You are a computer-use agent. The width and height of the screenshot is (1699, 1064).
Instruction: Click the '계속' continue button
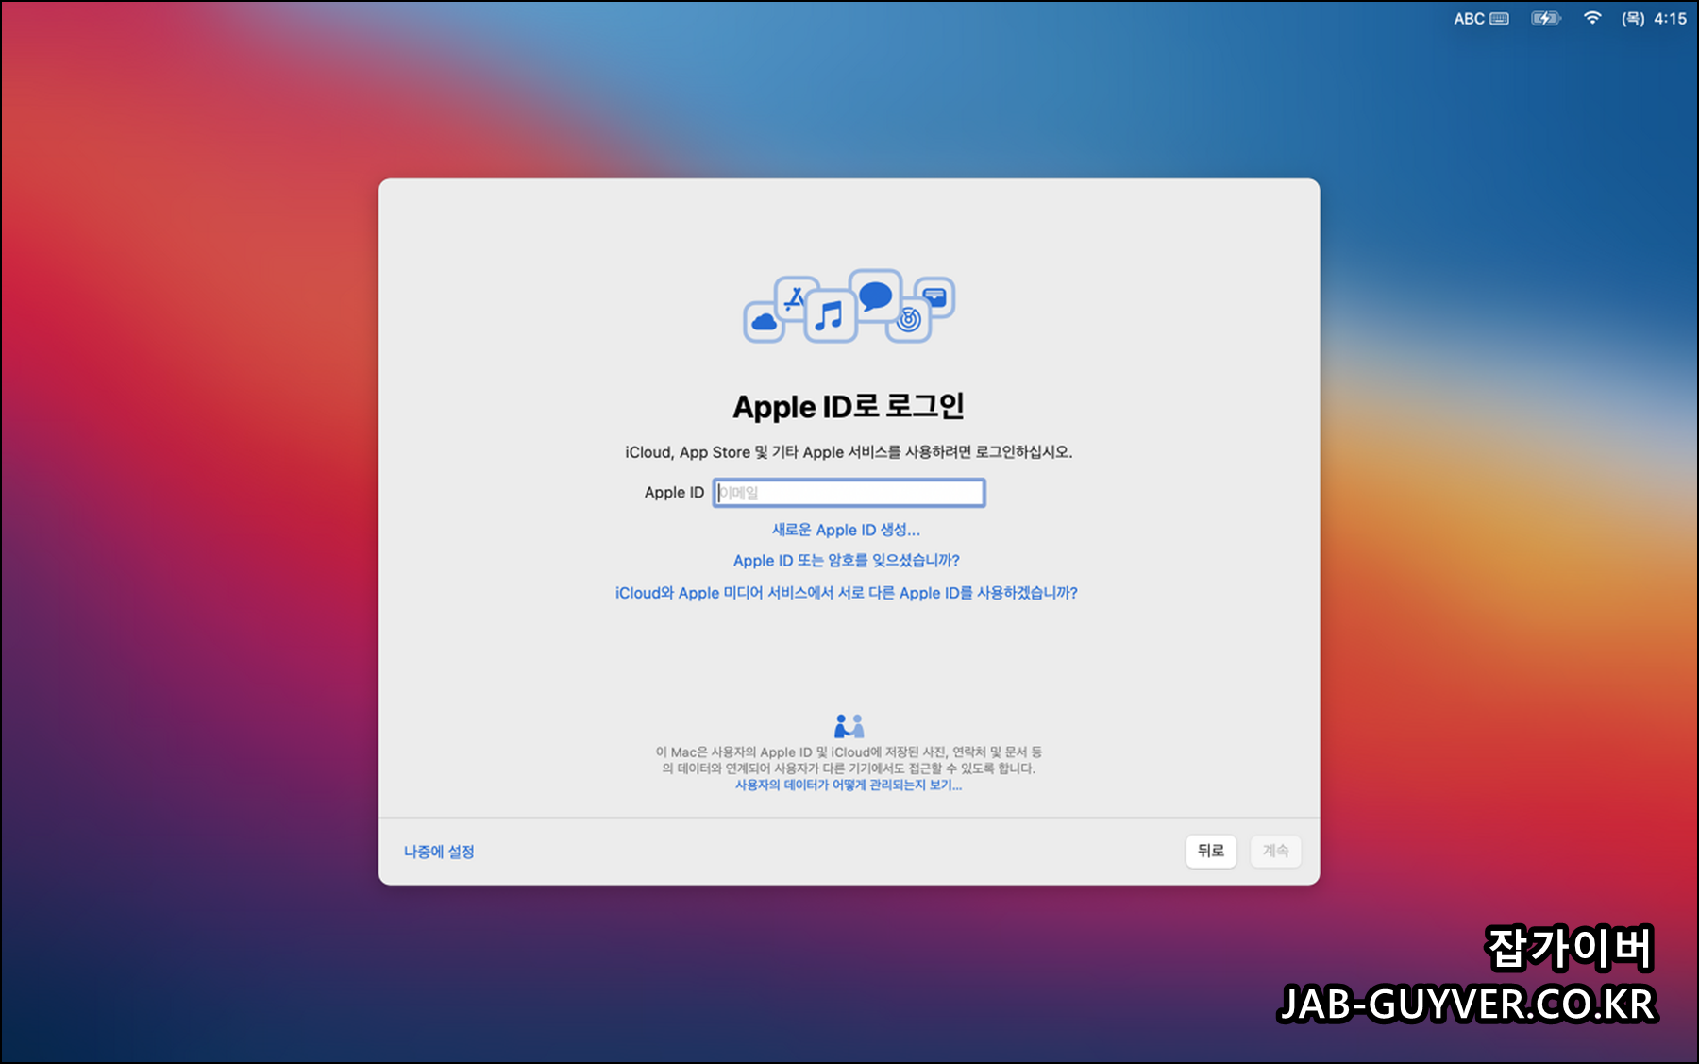click(1275, 851)
